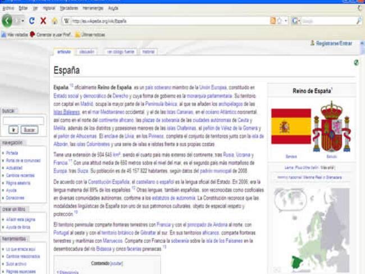Collapse contents box via ocultar link
365x274 pixels.
[116, 263]
